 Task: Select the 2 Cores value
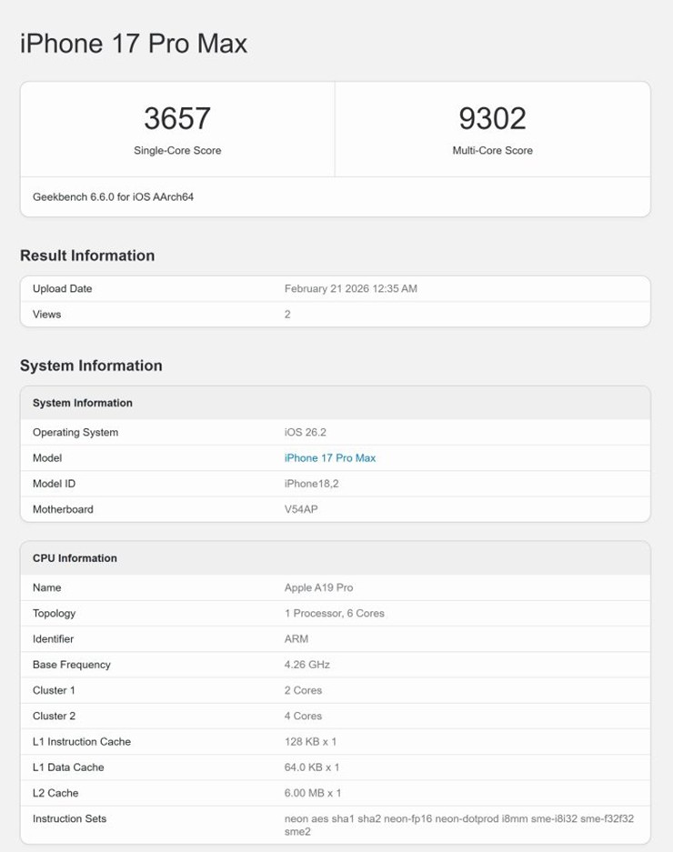click(303, 690)
